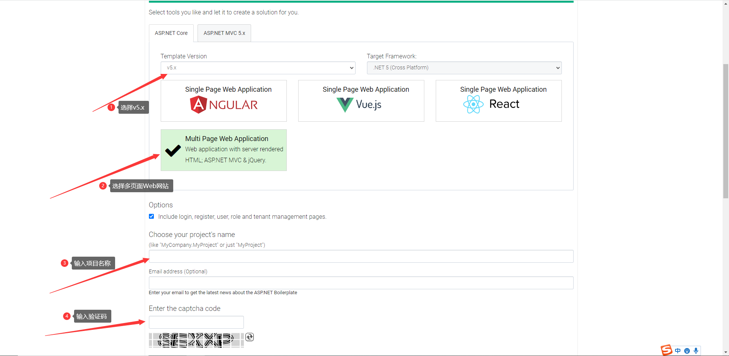Click the 'Enter your email to get the latest news' hint
The image size is (729, 356).
pyautogui.click(x=223, y=293)
